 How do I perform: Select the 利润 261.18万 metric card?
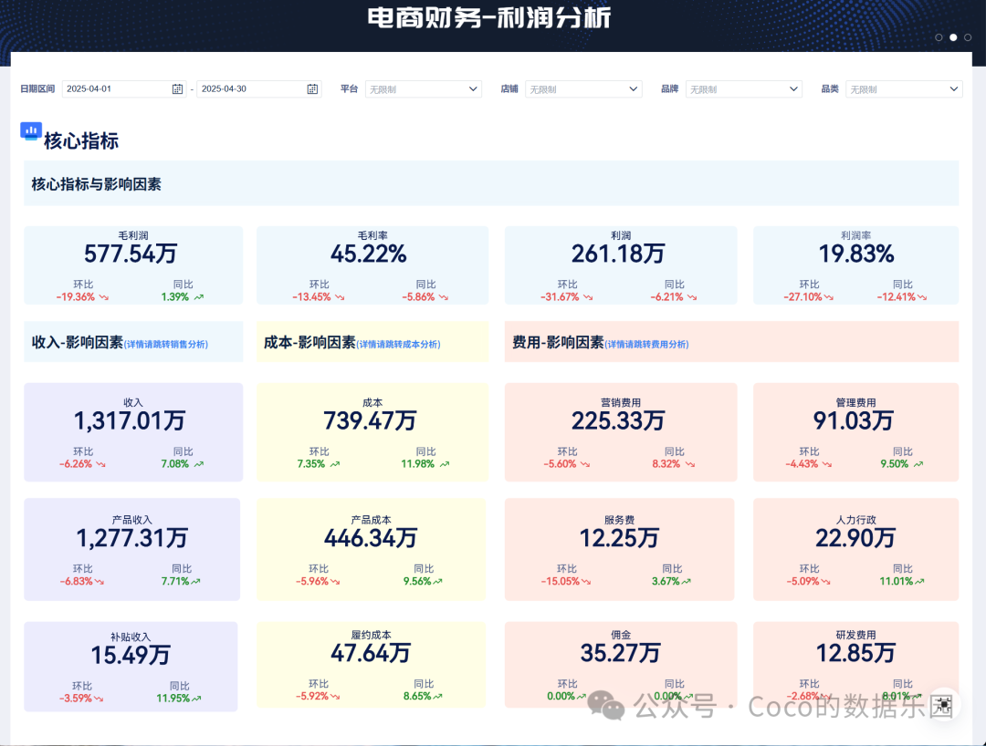[x=621, y=265]
